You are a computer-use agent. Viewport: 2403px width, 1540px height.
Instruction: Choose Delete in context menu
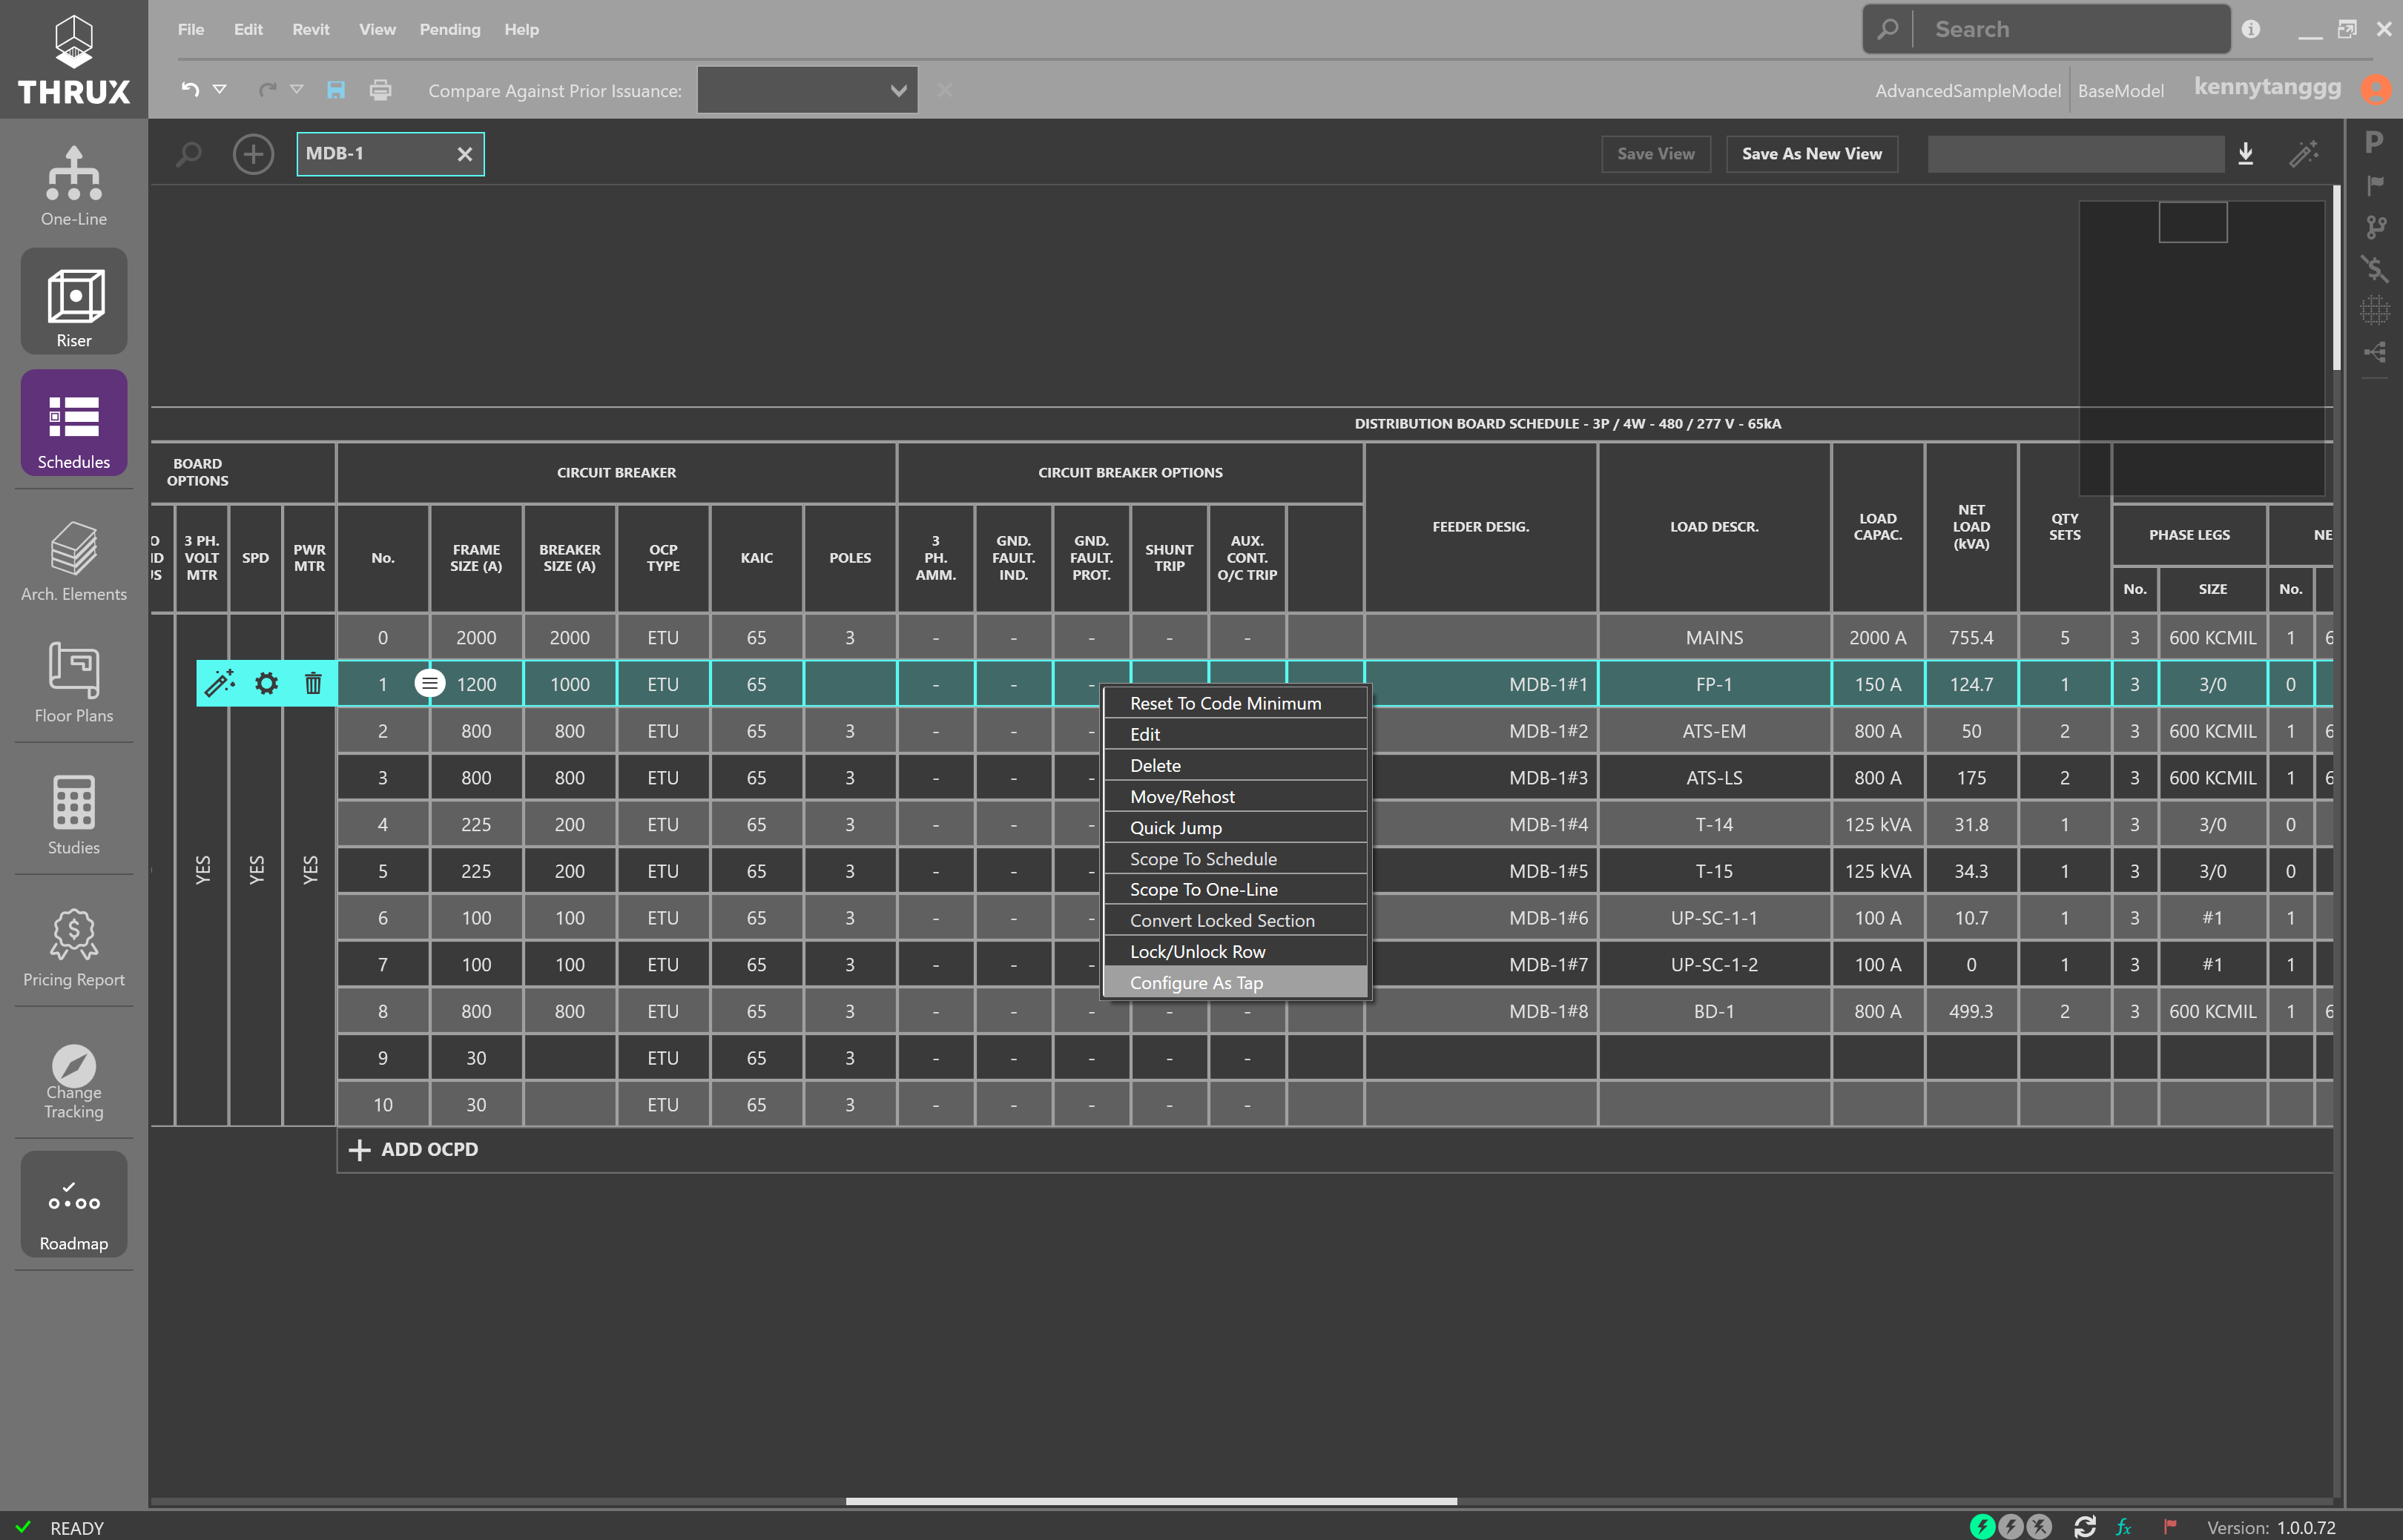(x=1235, y=765)
